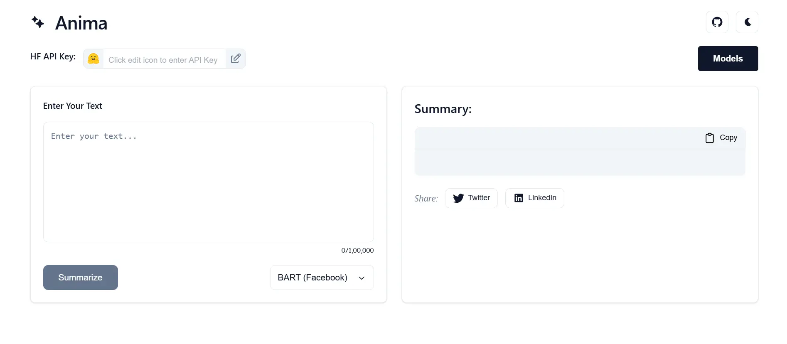Share the summary on LinkedIn
This screenshot has height=344, width=787.
(534, 198)
